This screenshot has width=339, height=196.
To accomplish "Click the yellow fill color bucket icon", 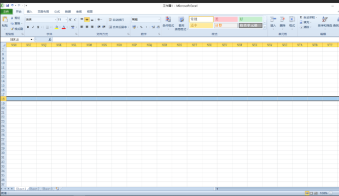I will pyautogui.click(x=56, y=27).
